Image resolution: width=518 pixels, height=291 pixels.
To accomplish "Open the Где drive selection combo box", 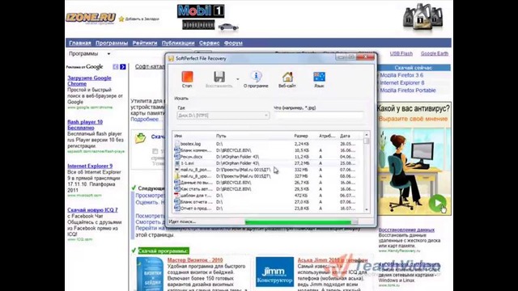I will pos(223,116).
